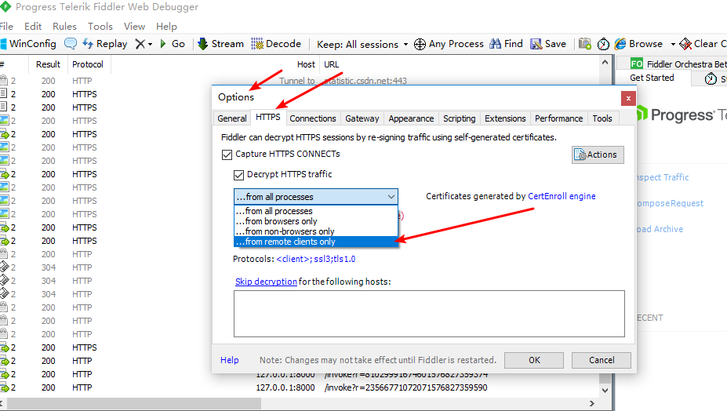Close the Options dialog with red X
Image resolution: width=727 pixels, height=411 pixels.
[x=627, y=98]
